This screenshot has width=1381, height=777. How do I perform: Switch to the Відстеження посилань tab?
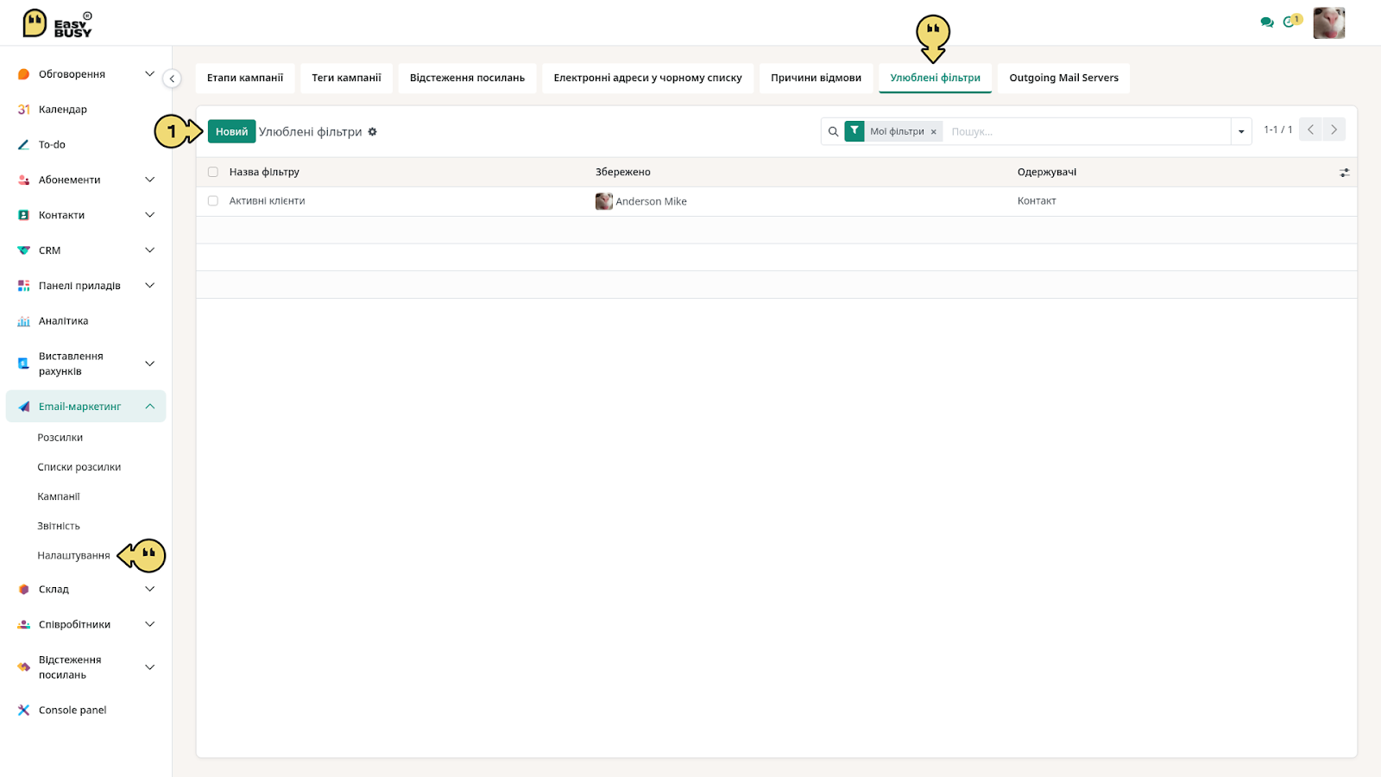coord(467,78)
